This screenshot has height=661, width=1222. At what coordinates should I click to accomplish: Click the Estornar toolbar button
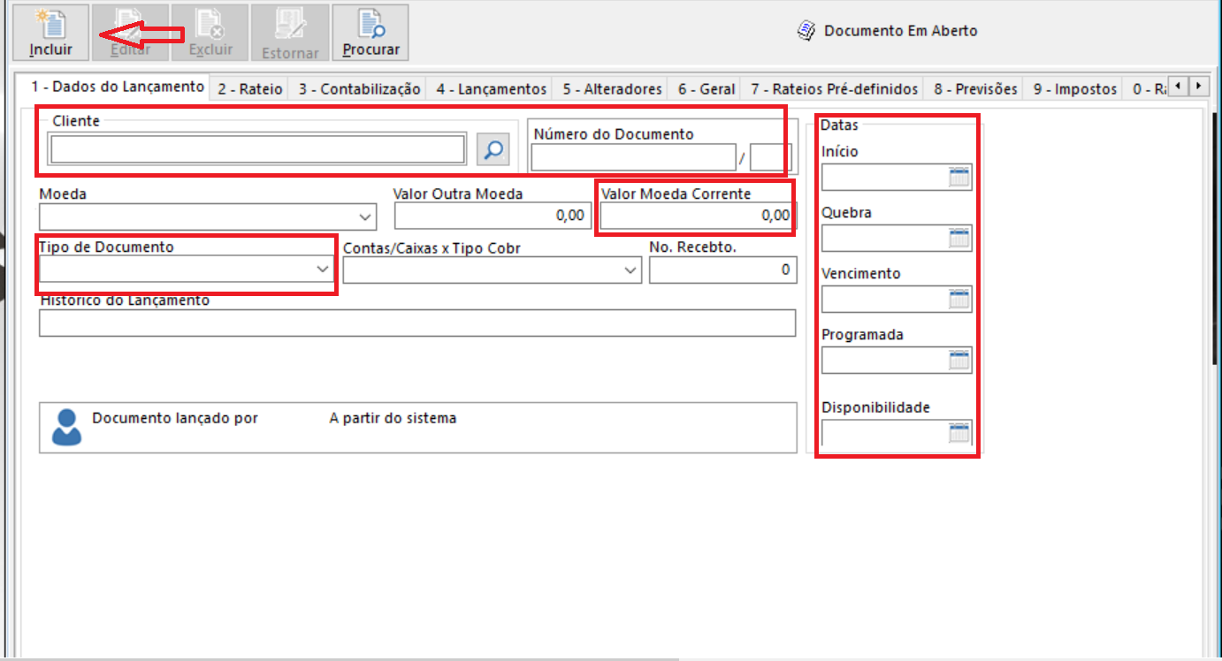coord(290,33)
